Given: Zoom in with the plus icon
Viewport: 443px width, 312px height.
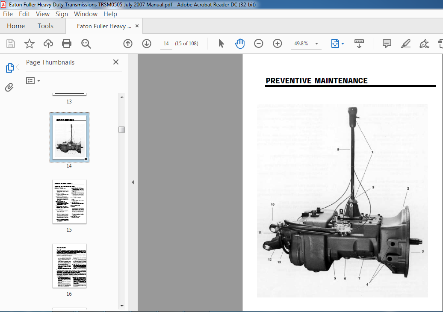Looking at the screenshot, I should click(278, 44).
